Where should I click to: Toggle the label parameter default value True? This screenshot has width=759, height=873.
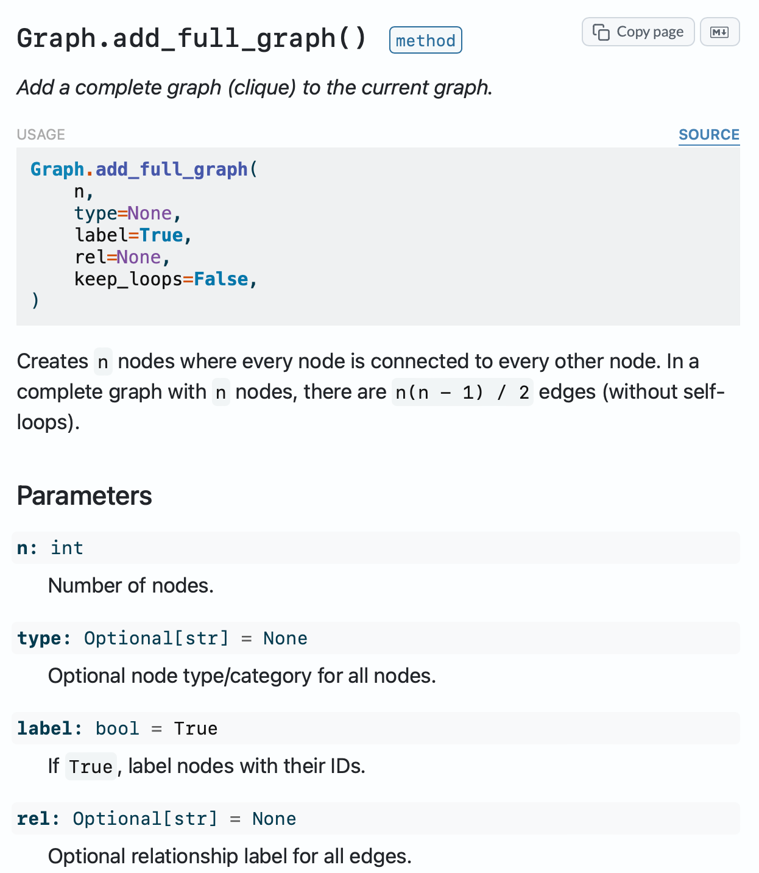coord(196,728)
